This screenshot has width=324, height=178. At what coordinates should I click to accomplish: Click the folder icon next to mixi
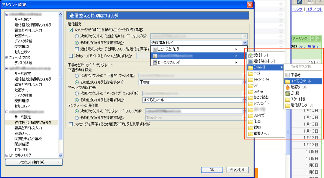tap(251, 73)
